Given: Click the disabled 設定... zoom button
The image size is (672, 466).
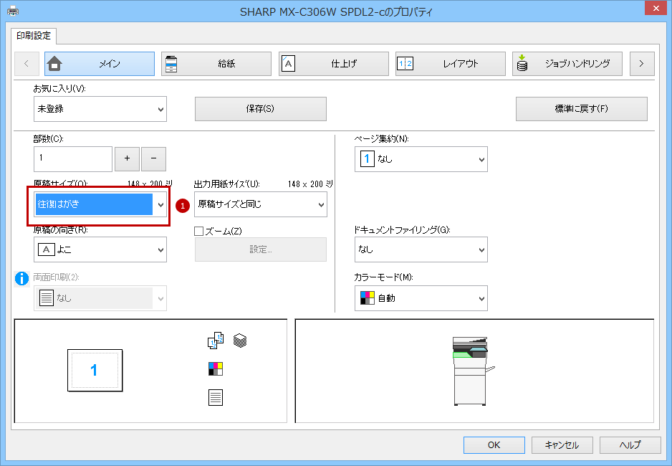Looking at the screenshot, I should 261,249.
